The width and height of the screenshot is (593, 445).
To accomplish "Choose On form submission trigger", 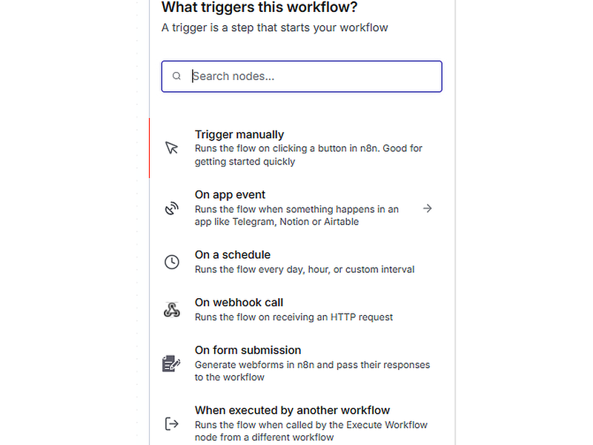I will click(302, 363).
